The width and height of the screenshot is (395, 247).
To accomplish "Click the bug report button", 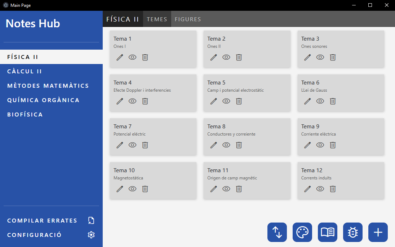I will click(353, 232).
